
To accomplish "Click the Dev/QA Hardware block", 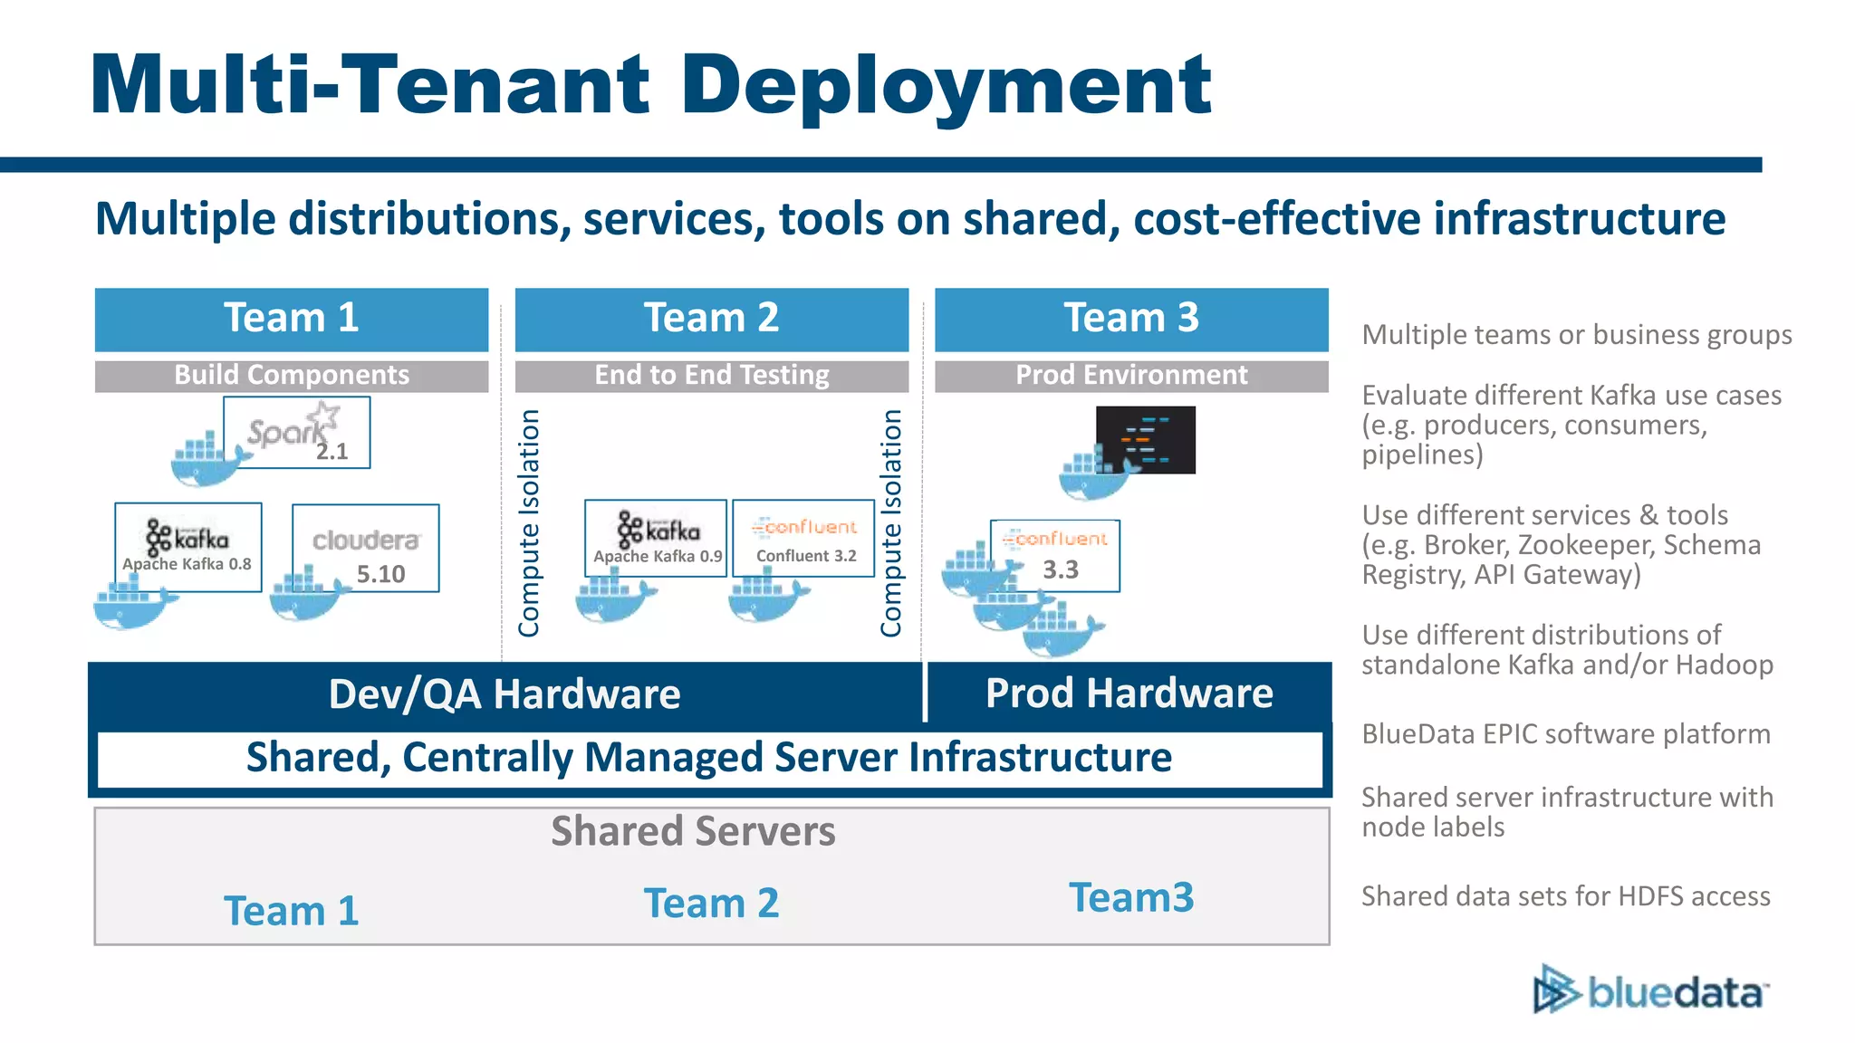I will click(x=505, y=694).
